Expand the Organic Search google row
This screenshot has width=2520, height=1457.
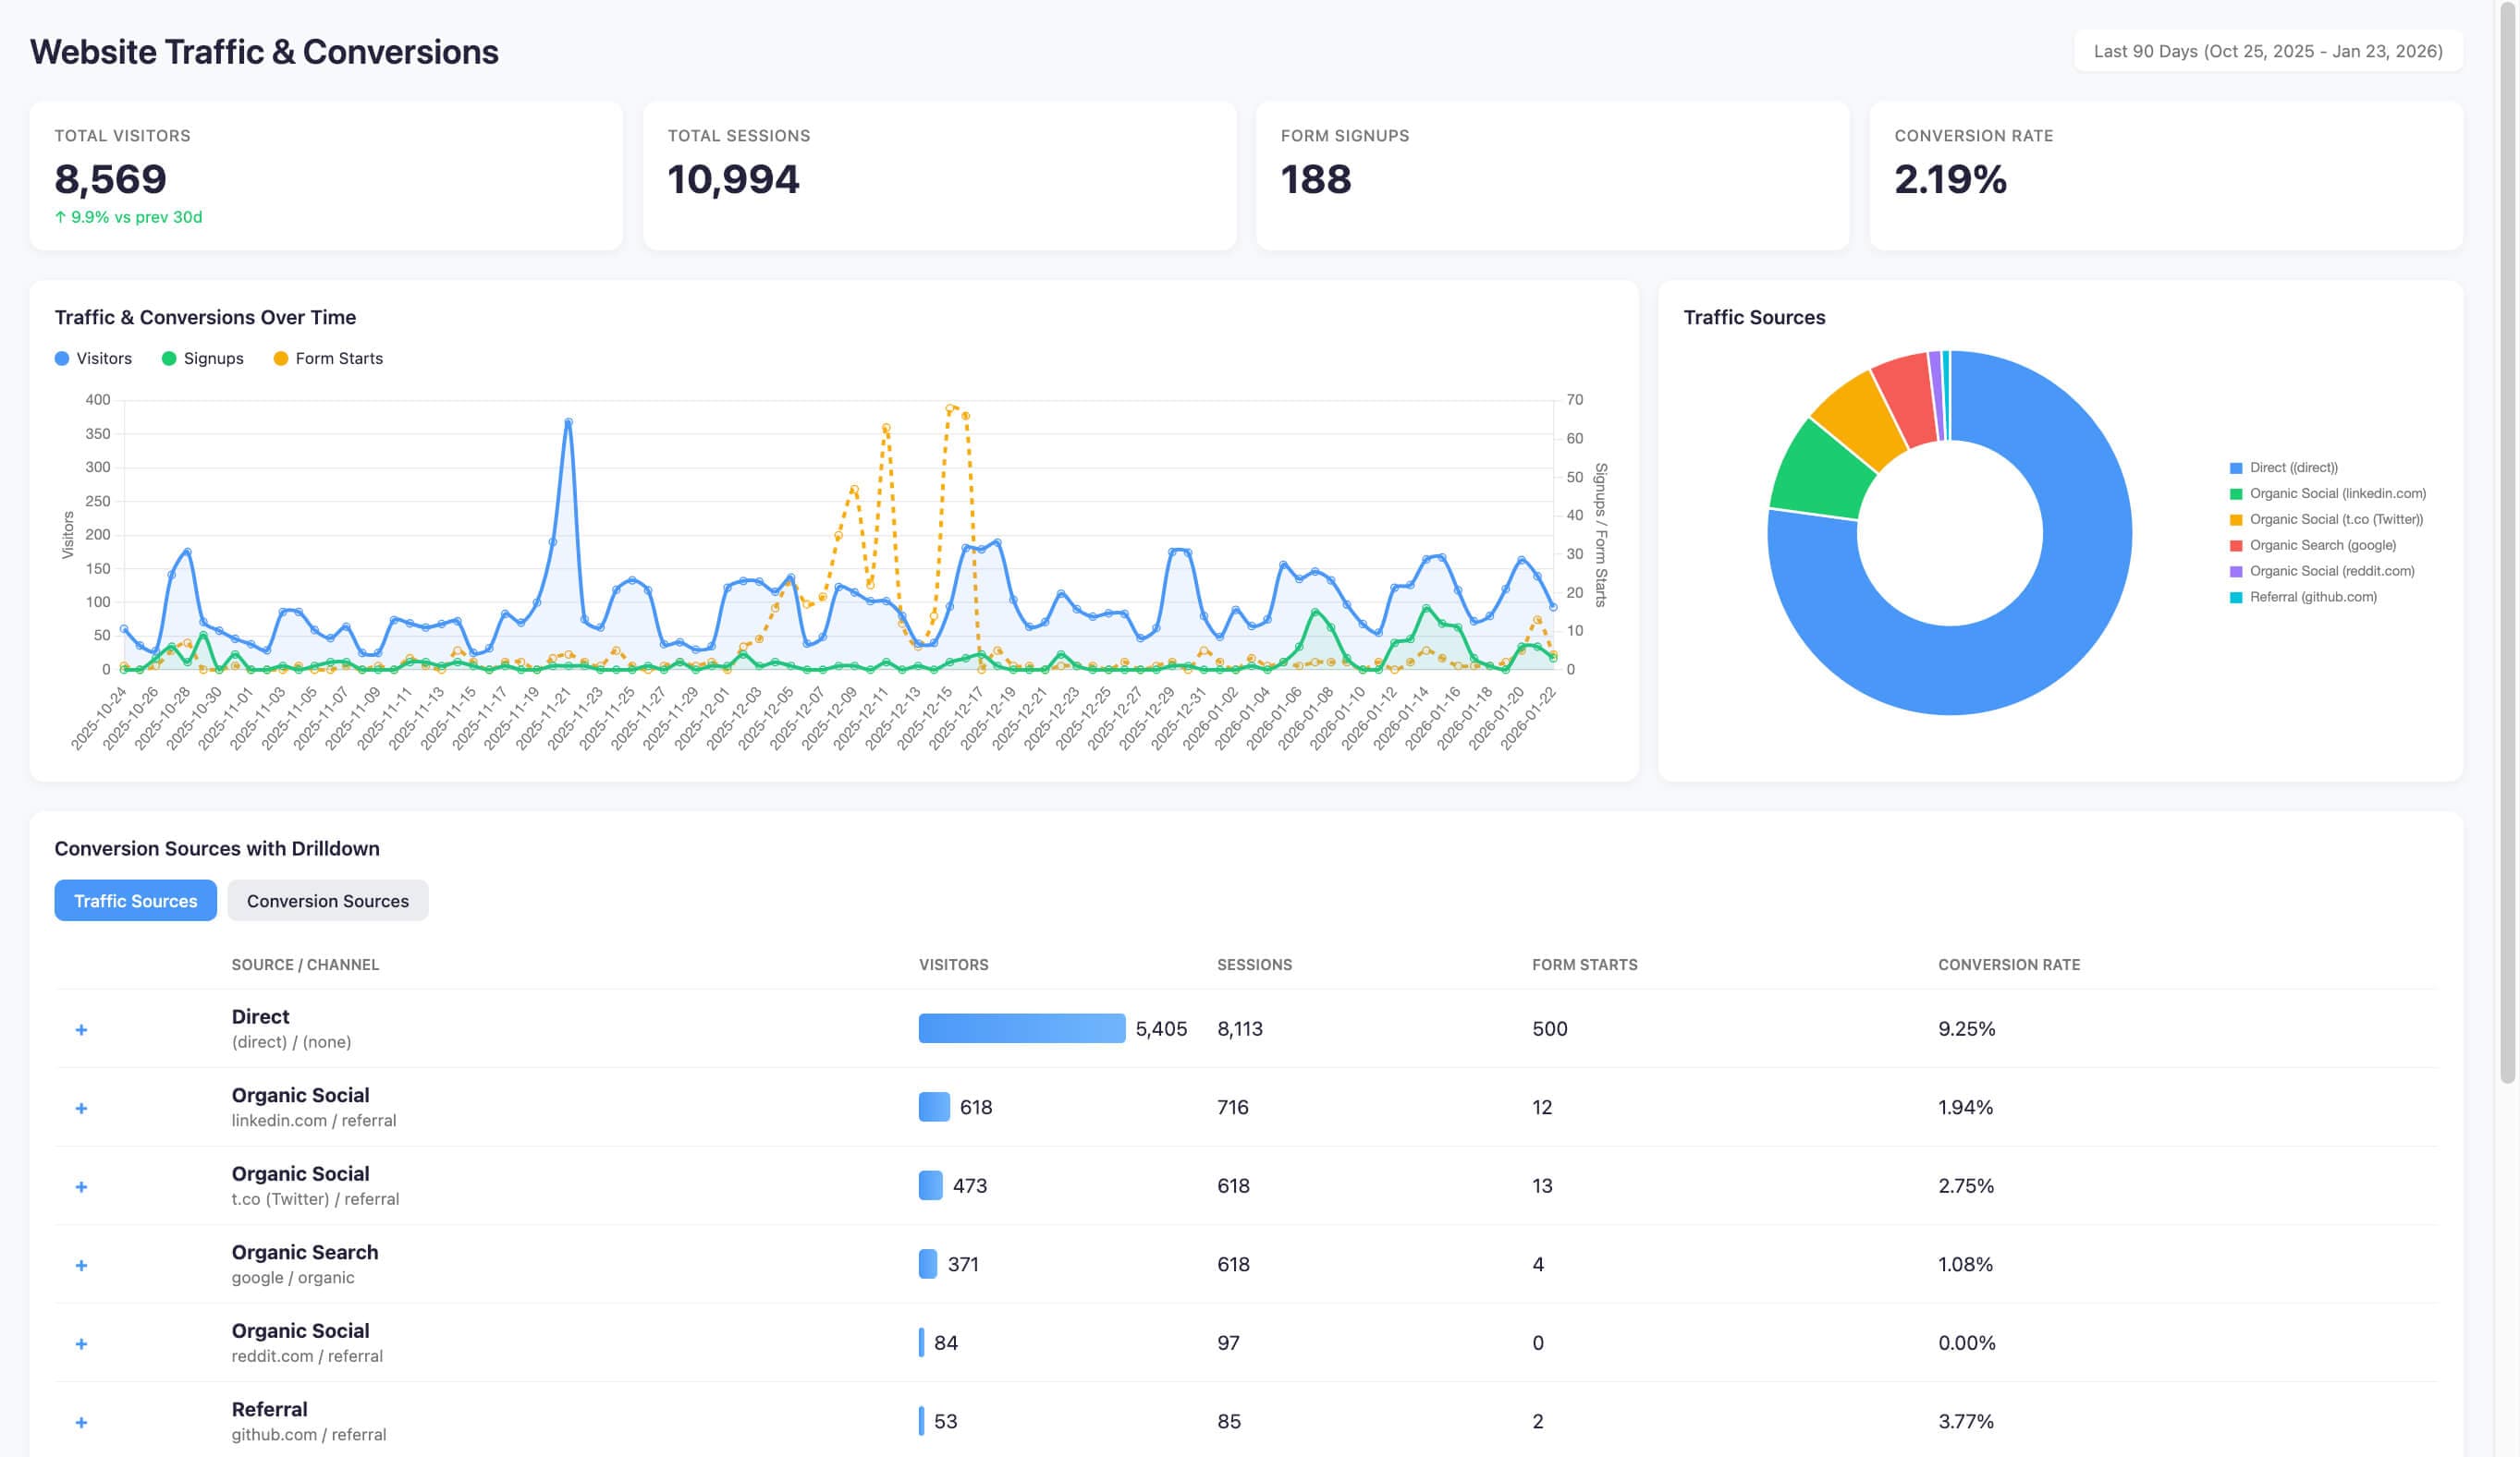click(x=81, y=1265)
